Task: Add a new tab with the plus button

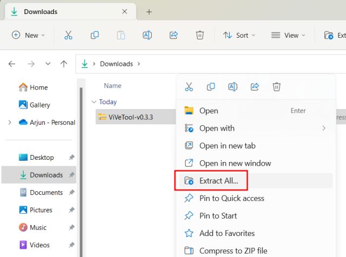Action: pos(149,12)
